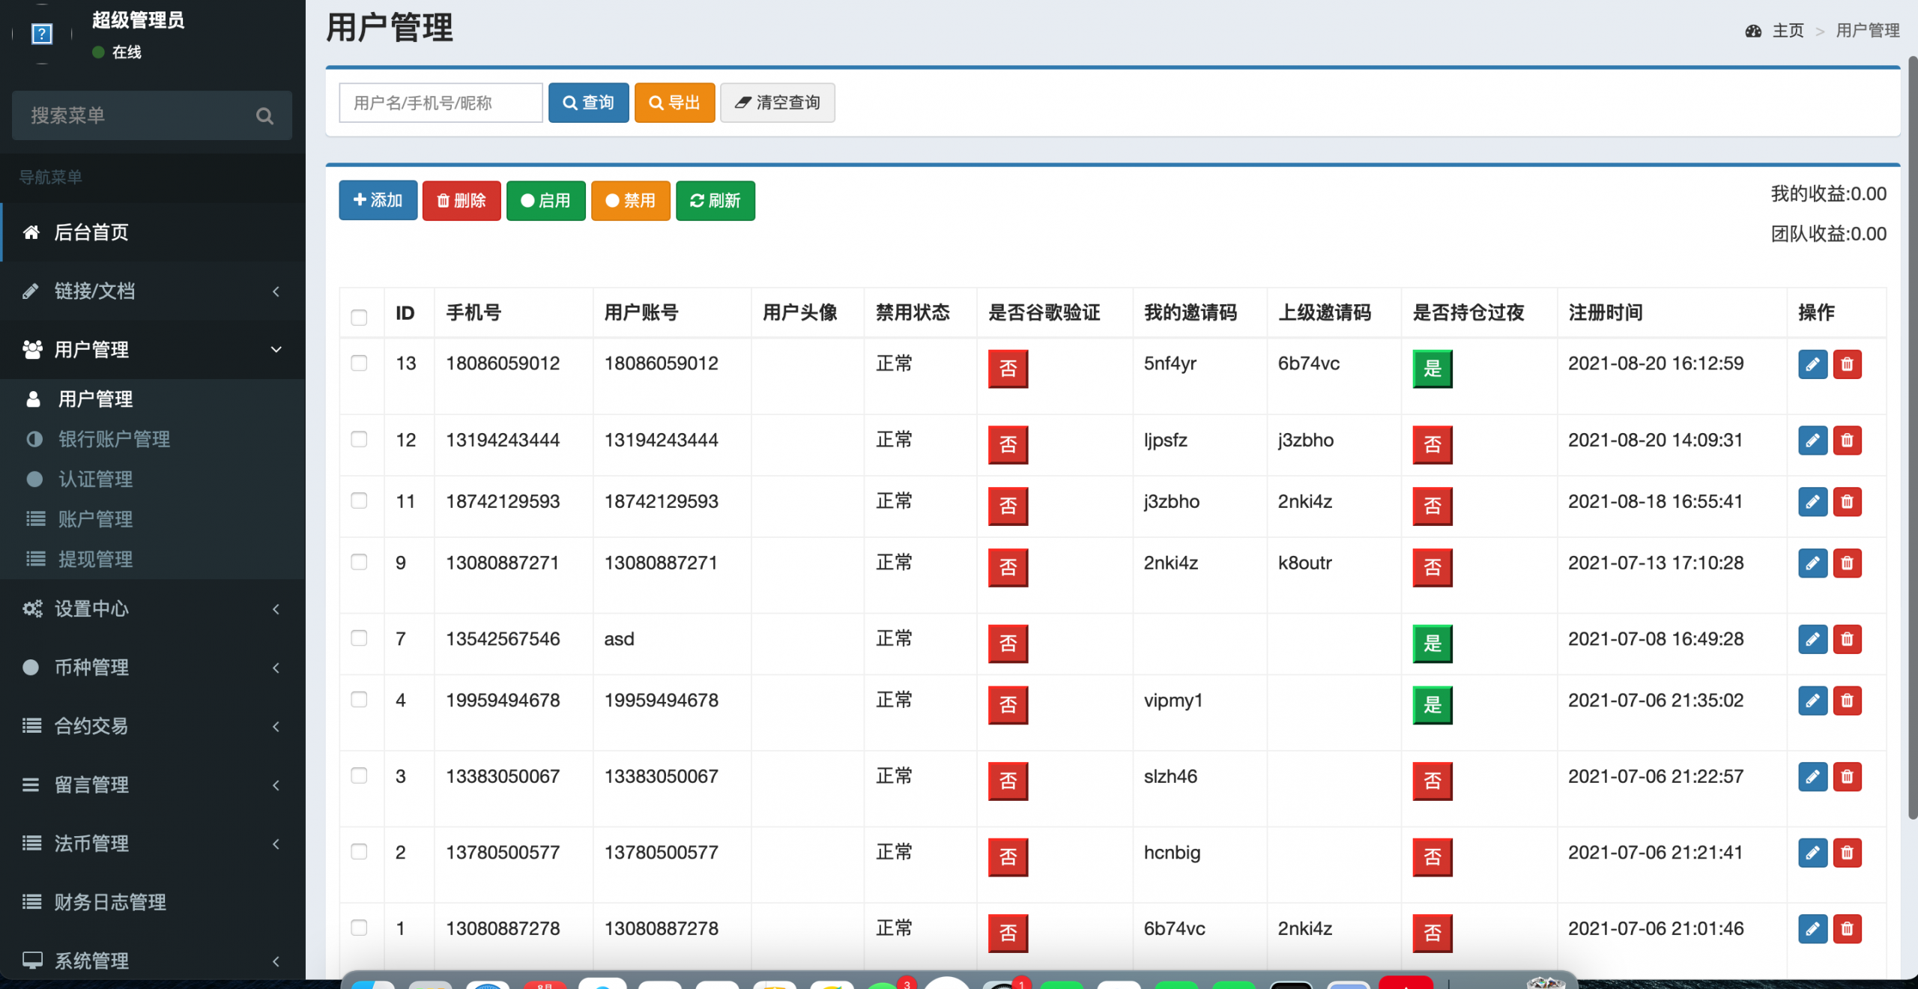Toggle red 否 Google-verify badge for ID 13
This screenshot has width=1918, height=989.
click(1008, 369)
